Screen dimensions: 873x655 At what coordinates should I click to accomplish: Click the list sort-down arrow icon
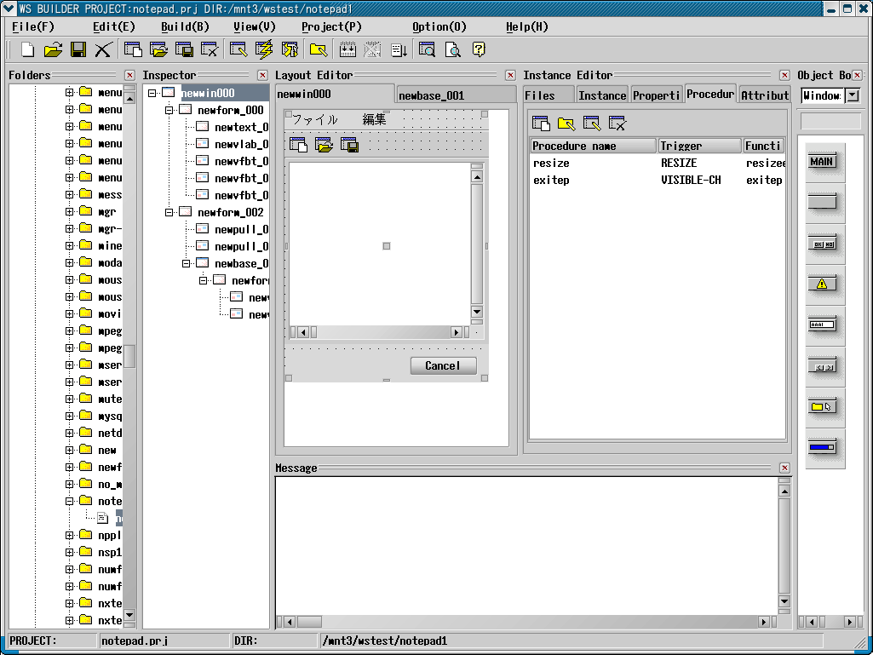click(399, 49)
